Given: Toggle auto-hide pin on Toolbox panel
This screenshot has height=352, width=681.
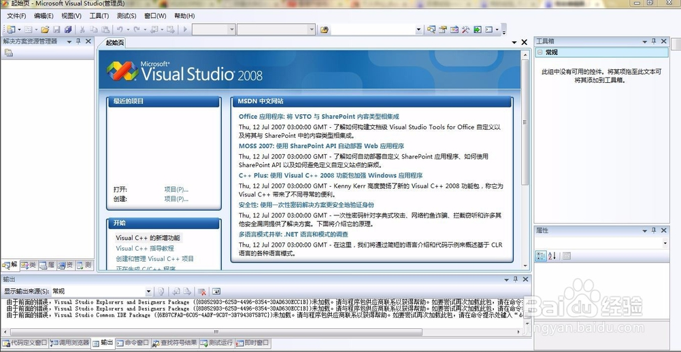Looking at the screenshot, I should 654,41.
